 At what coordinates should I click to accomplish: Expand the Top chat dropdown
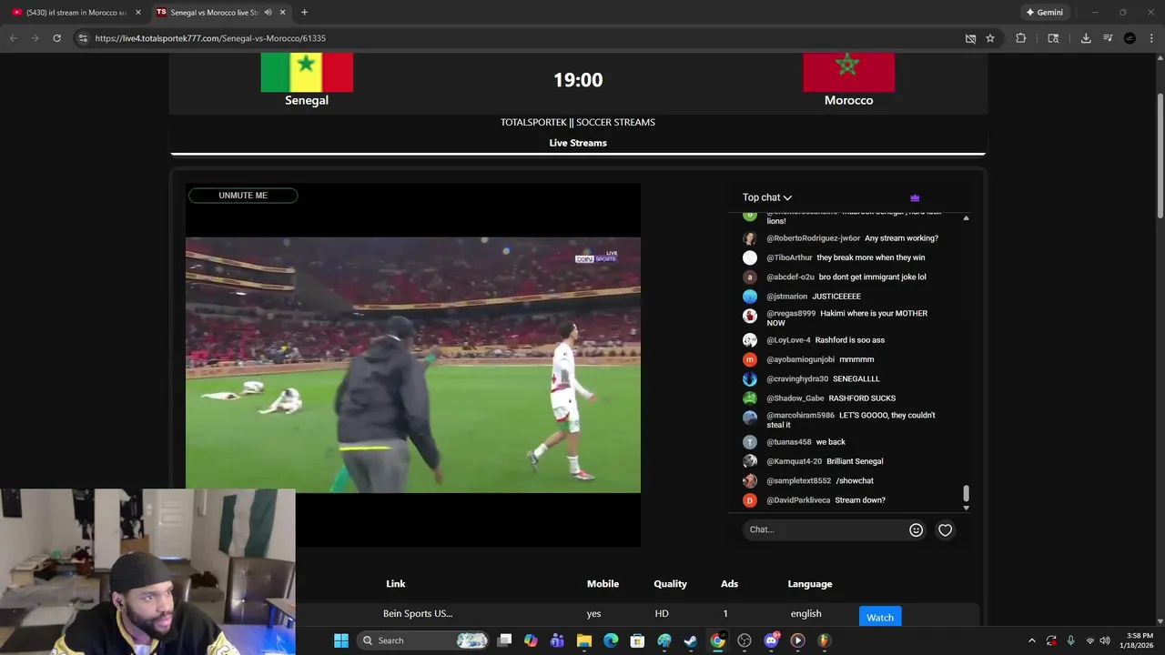767,197
